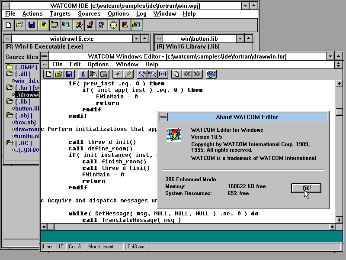Click the double right arrow next file icon
Viewport: 346px width, 260px height.
pyautogui.click(x=197, y=74)
